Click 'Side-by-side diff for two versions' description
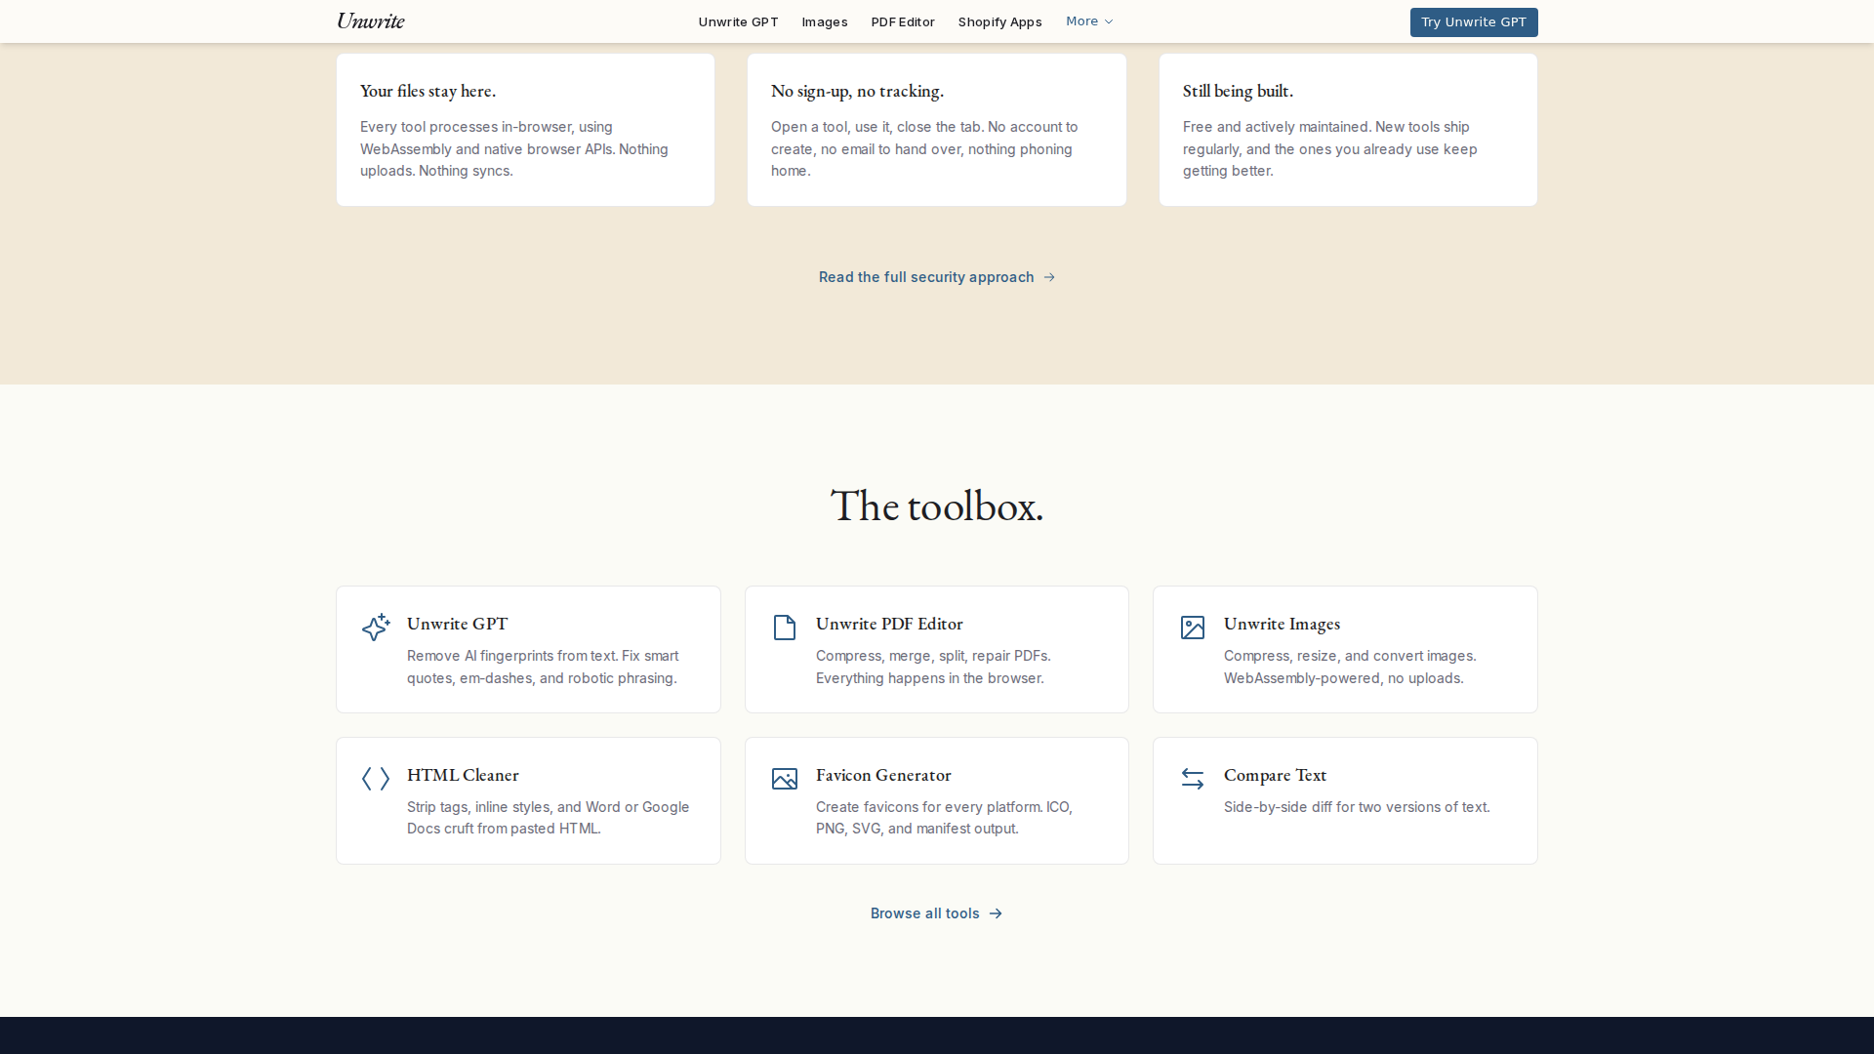The image size is (1874, 1054). pos(1357,807)
